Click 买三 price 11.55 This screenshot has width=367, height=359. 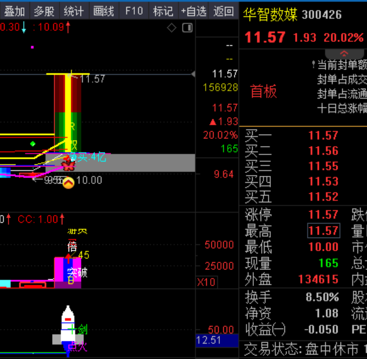coord(323,166)
